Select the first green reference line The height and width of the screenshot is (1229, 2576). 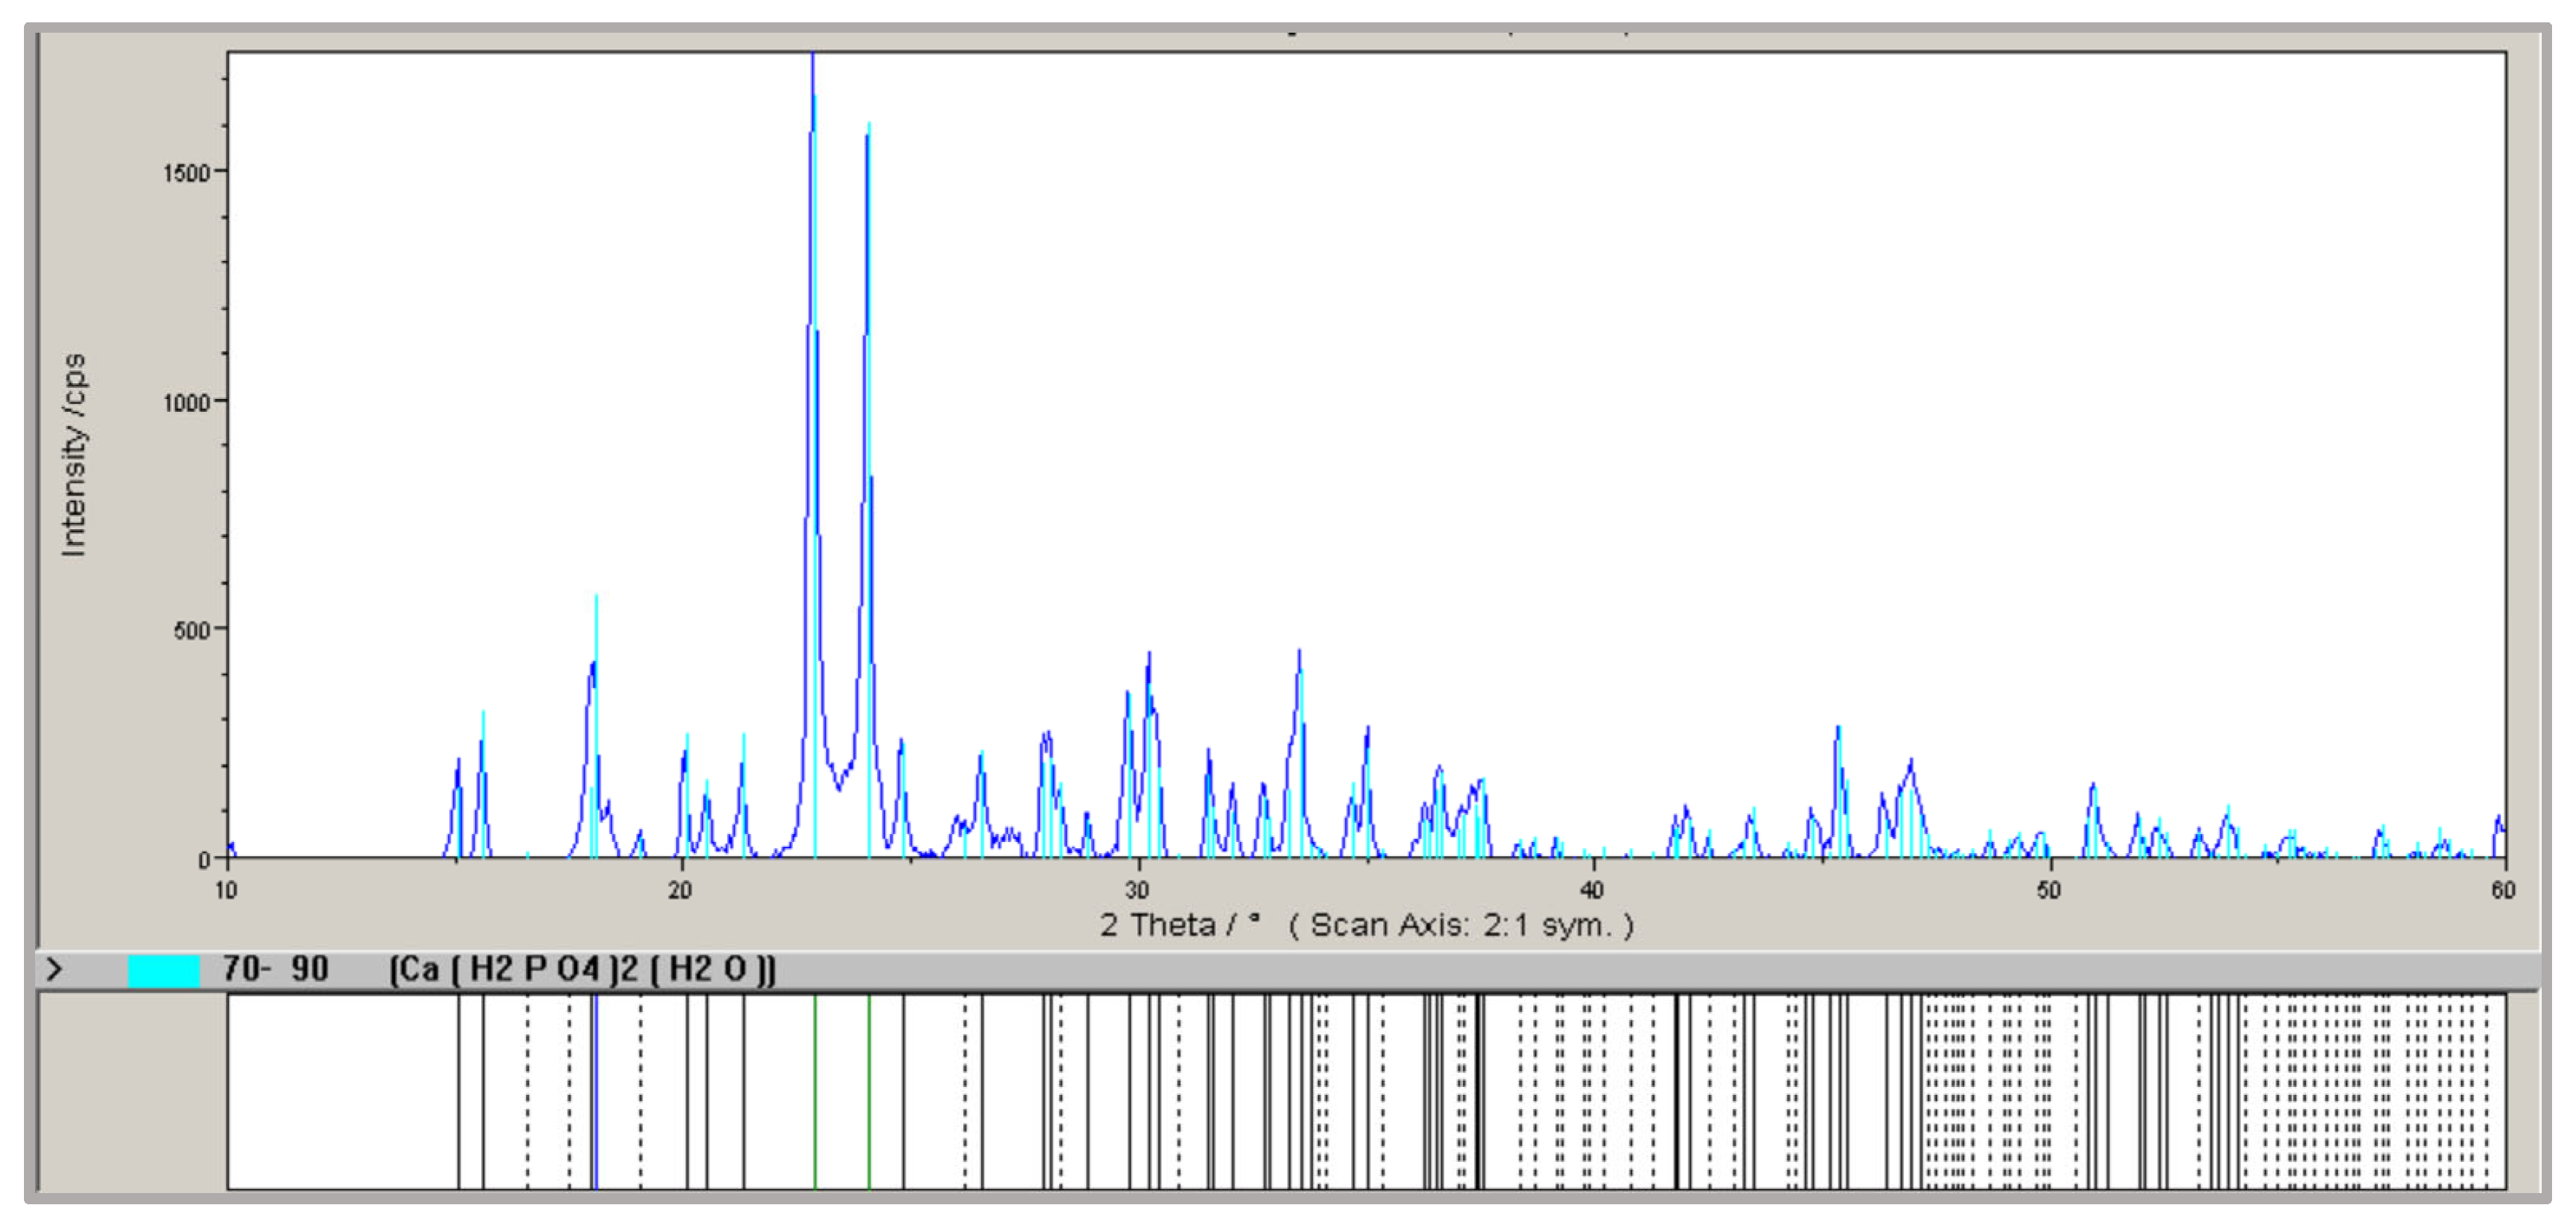(x=815, y=1090)
